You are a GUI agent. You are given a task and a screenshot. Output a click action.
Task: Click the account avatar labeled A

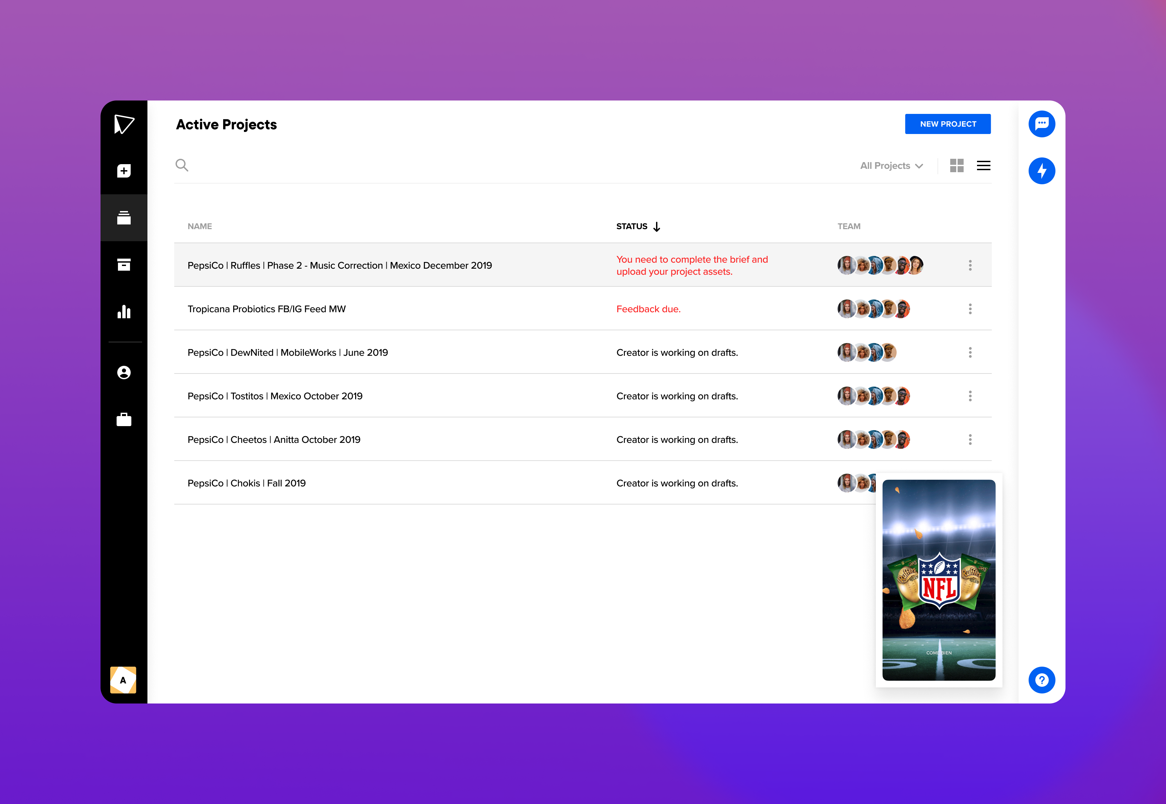tap(123, 680)
